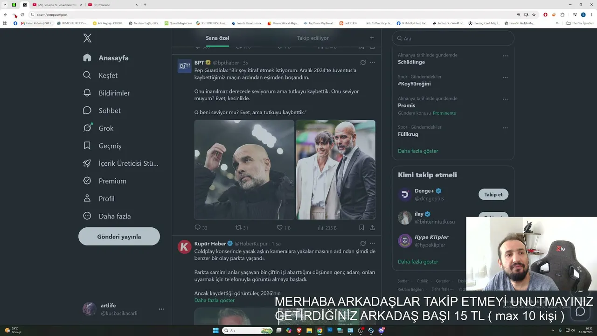The image size is (597, 336).
Task: Click the Ara search field on X
Action: tap(453, 38)
